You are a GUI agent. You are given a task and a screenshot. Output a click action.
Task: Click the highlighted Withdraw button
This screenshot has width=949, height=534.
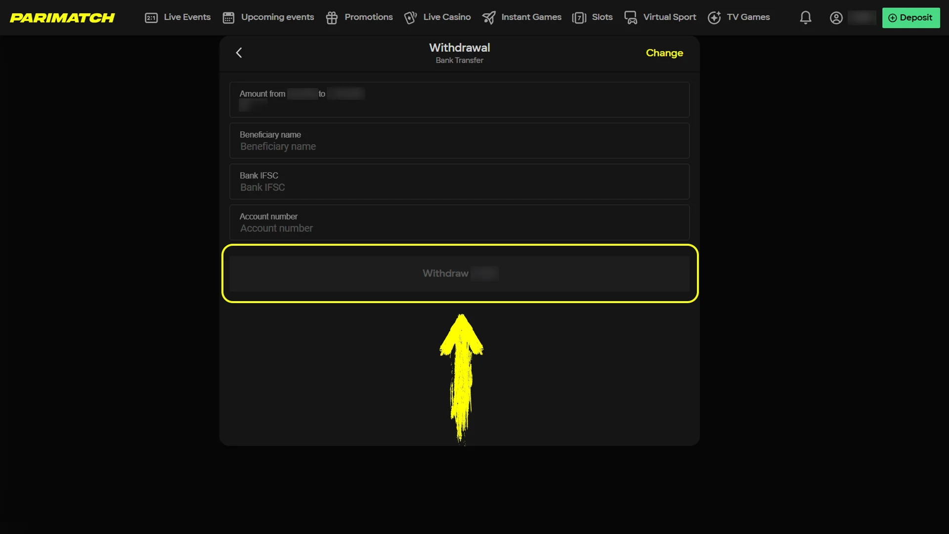[459, 273]
